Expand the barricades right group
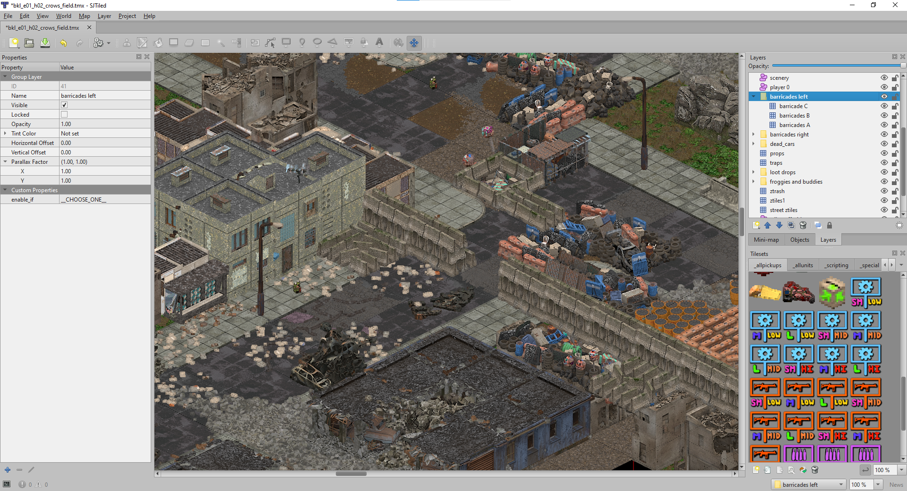 click(753, 135)
